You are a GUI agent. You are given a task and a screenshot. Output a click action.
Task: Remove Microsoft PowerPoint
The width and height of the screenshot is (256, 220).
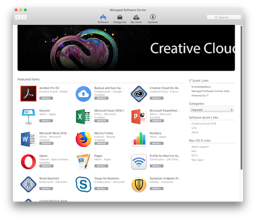[157, 121]
